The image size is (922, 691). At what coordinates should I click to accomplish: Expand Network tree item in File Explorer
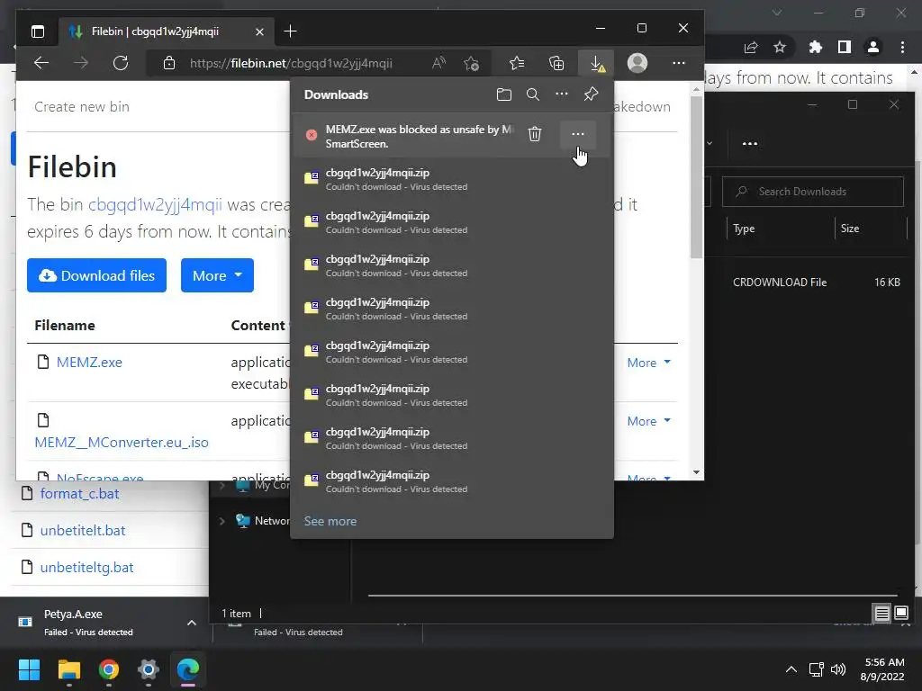point(221,521)
